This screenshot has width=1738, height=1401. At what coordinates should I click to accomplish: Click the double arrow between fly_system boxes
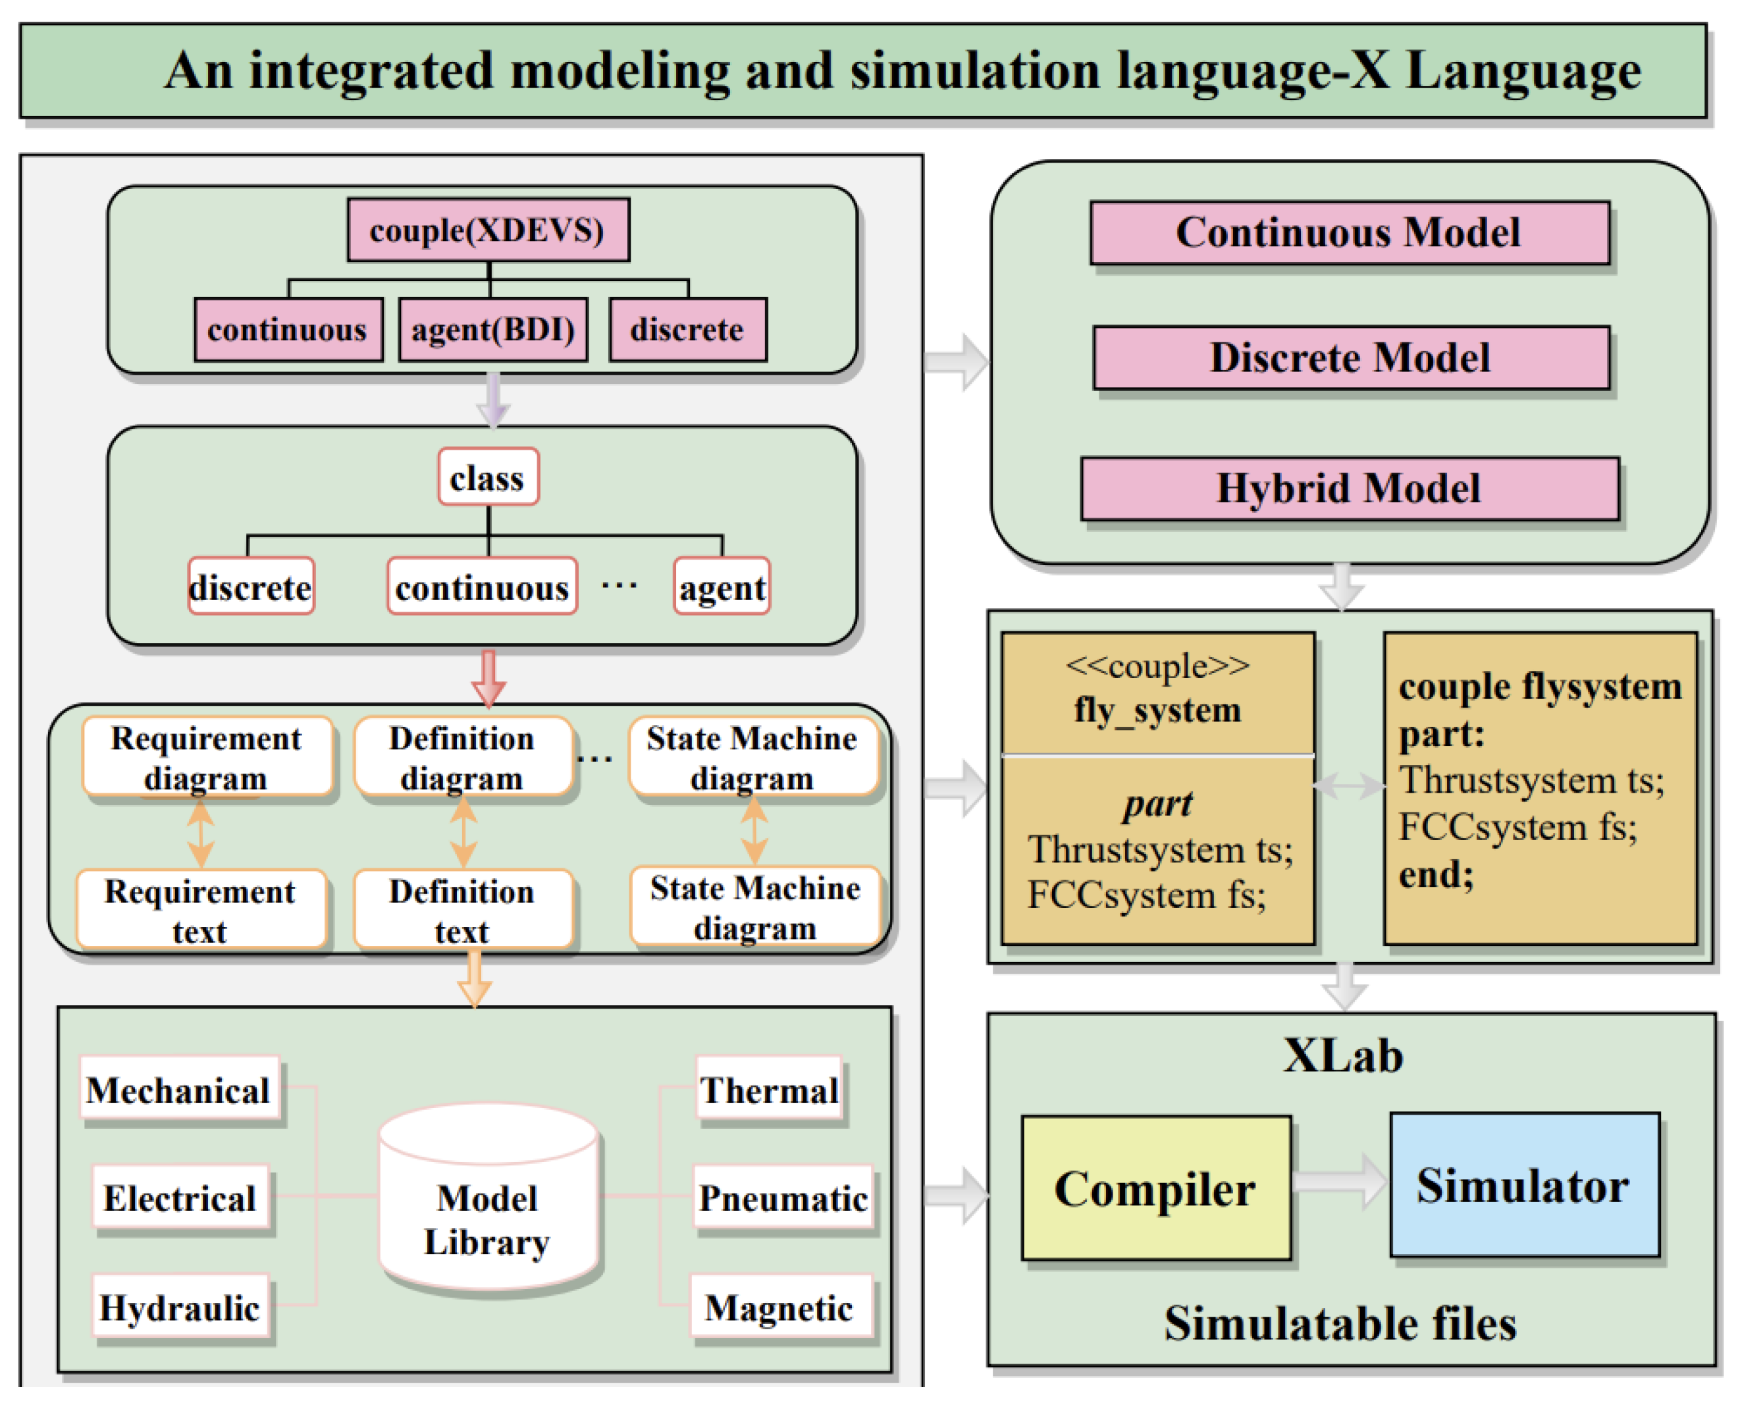(x=1348, y=785)
